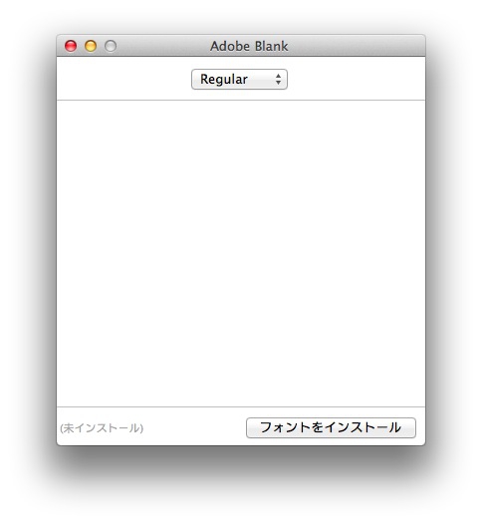Minimize window using the yellow button
Image resolution: width=482 pixels, height=524 pixels.
(x=91, y=46)
